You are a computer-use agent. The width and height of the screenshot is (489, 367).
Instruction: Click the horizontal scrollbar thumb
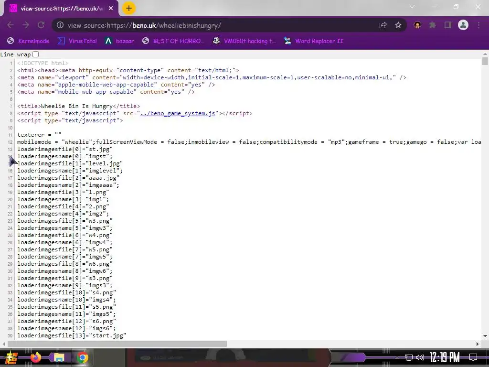point(117,344)
